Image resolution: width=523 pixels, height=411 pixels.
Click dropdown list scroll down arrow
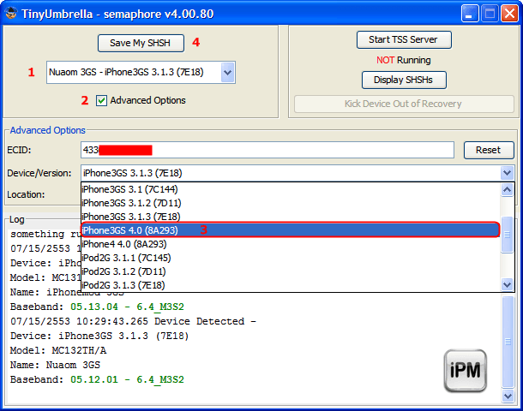[x=507, y=285]
